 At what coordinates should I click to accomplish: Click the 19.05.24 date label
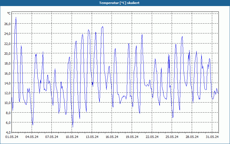pyautogui.click(x=132, y=137)
